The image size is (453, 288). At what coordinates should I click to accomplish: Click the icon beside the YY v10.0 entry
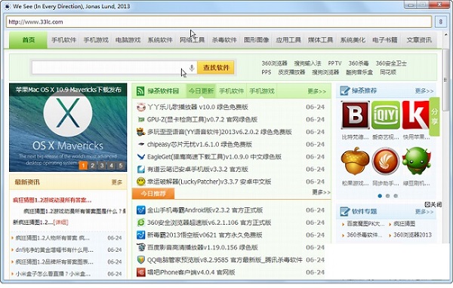tap(140, 107)
